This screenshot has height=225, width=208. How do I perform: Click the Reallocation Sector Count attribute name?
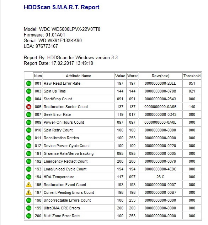pos(66,107)
